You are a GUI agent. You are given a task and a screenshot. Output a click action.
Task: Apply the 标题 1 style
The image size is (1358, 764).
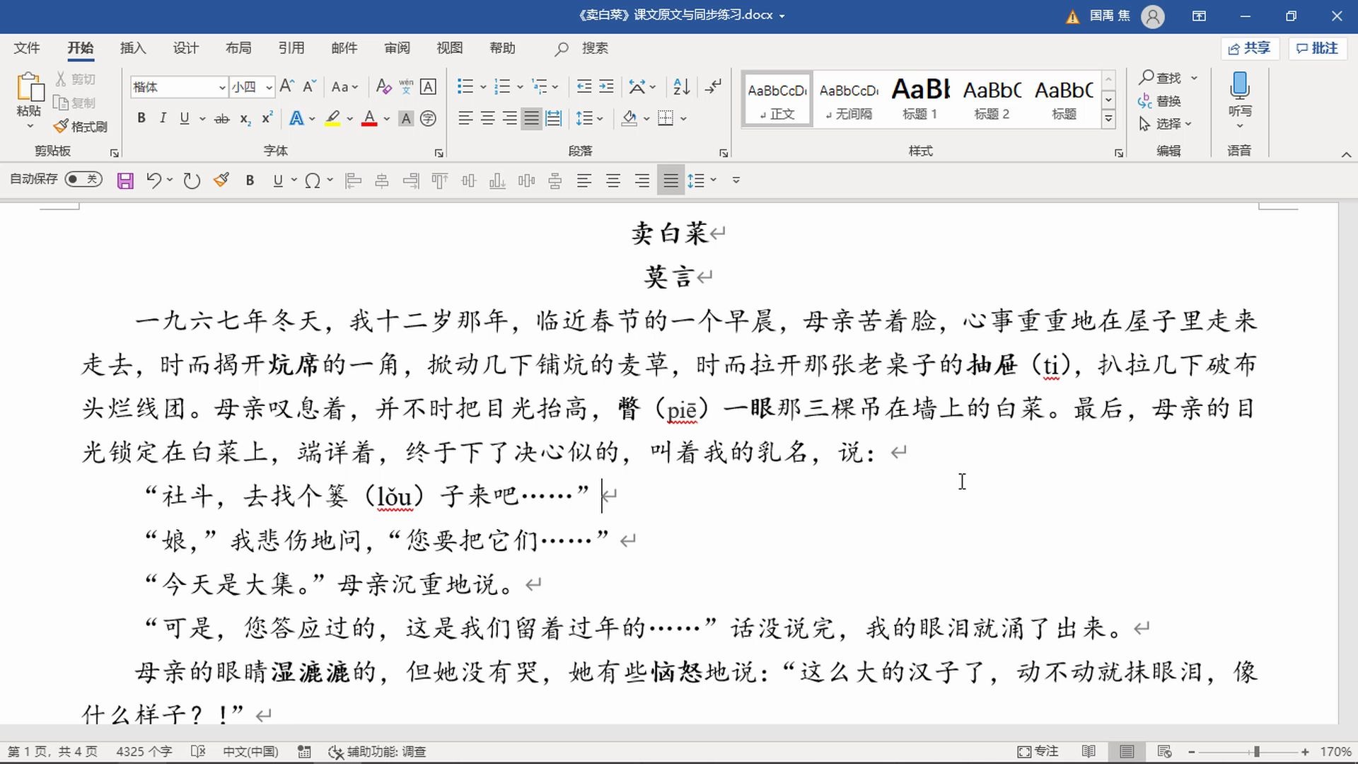click(920, 99)
